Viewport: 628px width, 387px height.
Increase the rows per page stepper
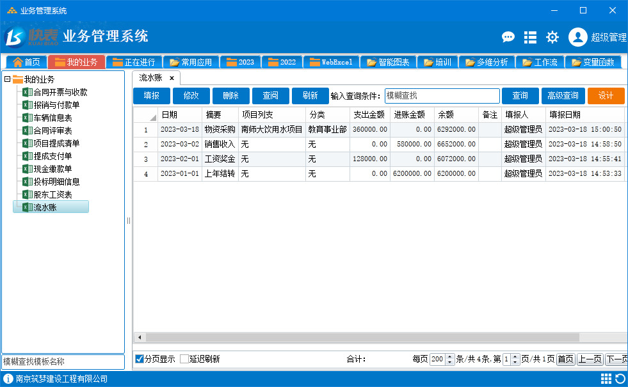[x=450, y=356]
